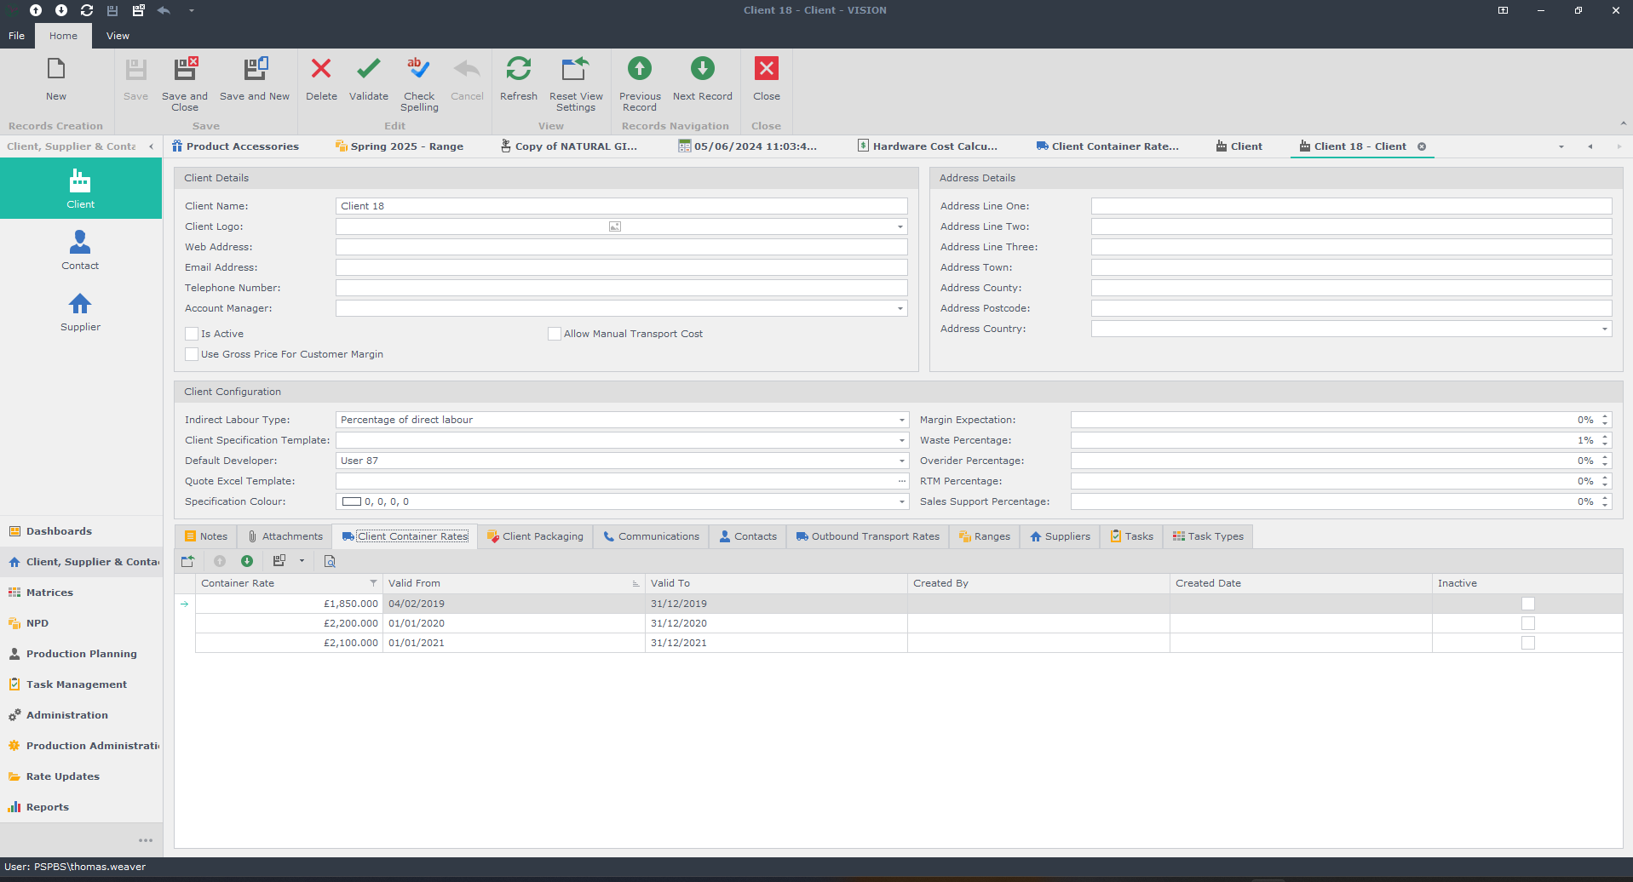1633x882 pixels.
Task: Switch to the Task Types tab
Action: pyautogui.click(x=1208, y=536)
